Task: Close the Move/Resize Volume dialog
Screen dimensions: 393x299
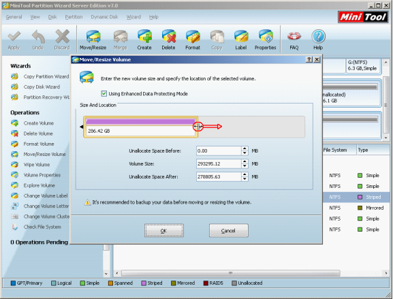Action: click(x=317, y=59)
